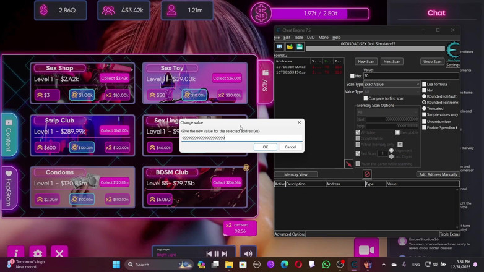Open the Help menu
Image resolution: width=484 pixels, height=272 pixels.
click(x=337, y=37)
